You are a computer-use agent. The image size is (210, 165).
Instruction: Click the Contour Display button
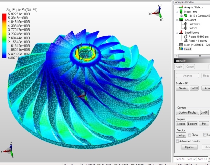[187, 112]
